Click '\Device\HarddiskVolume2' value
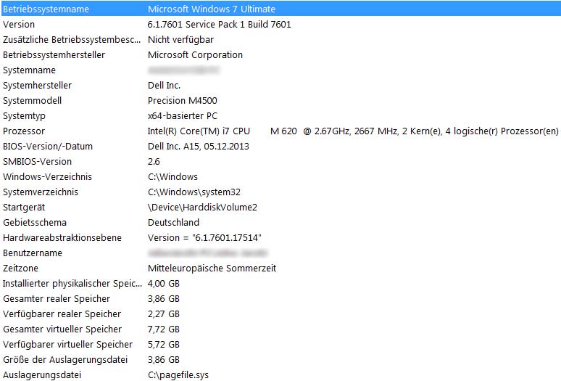561x381 pixels. [x=202, y=208]
